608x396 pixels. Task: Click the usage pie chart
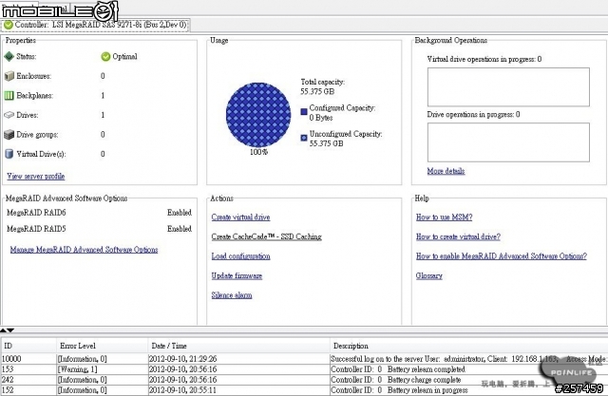point(258,115)
